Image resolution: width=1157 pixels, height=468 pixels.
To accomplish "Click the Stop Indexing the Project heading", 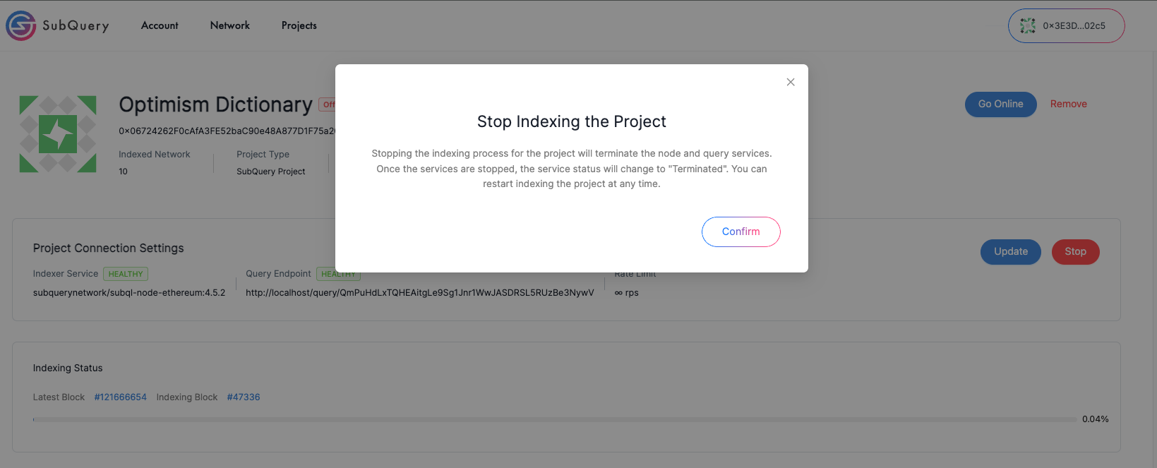I will 572,121.
